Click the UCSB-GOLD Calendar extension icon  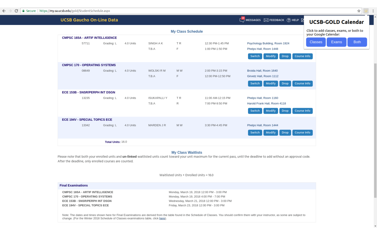click(366, 11)
